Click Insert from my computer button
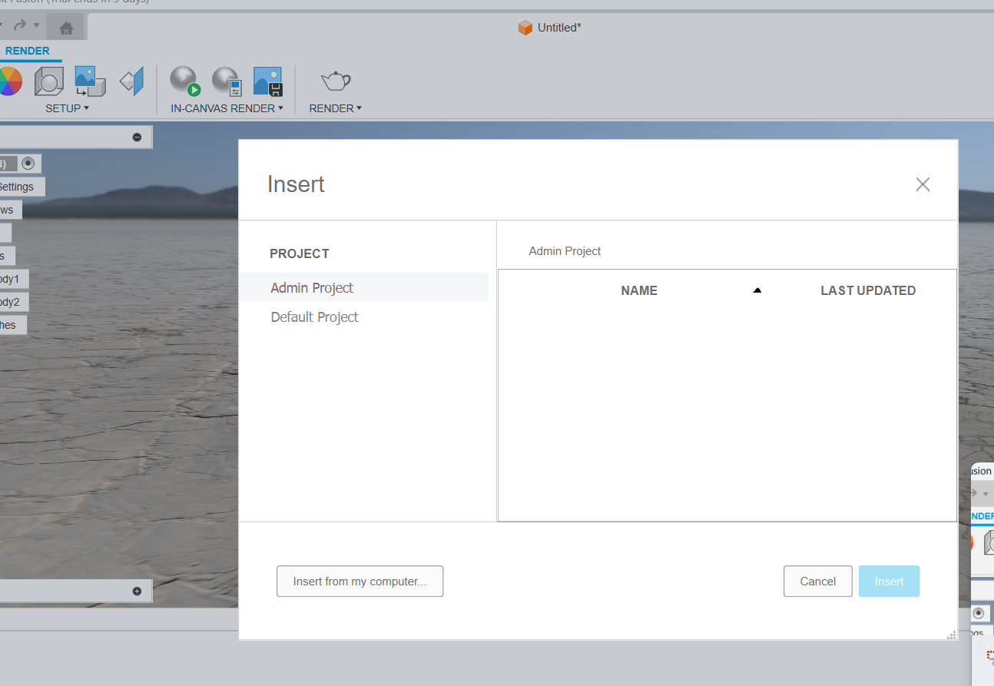This screenshot has width=994, height=686. 359,582
